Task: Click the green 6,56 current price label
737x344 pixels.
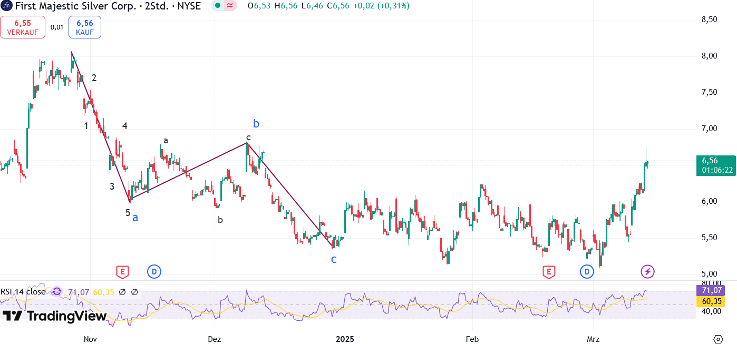Action: (x=716, y=165)
